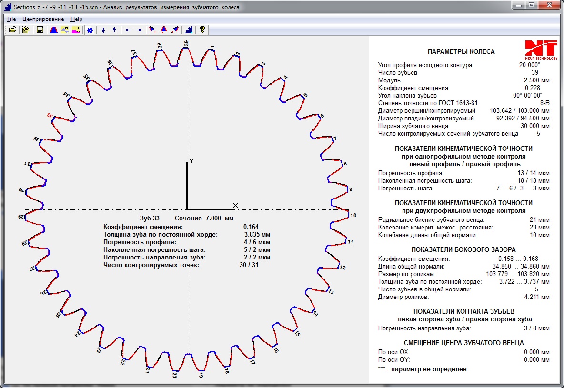Click the gear segment icon in toolbar
564x388 pixels.
coord(189,30)
